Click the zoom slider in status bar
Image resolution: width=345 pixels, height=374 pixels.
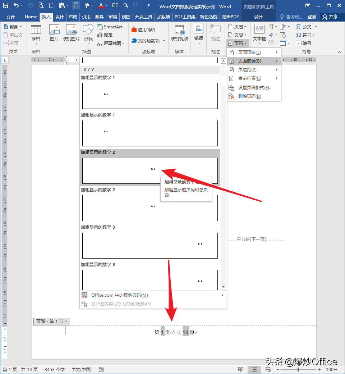tap(298, 369)
